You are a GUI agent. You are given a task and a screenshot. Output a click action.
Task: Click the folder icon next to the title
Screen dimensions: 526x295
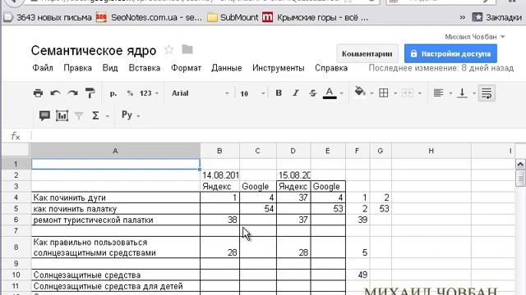click(x=187, y=49)
